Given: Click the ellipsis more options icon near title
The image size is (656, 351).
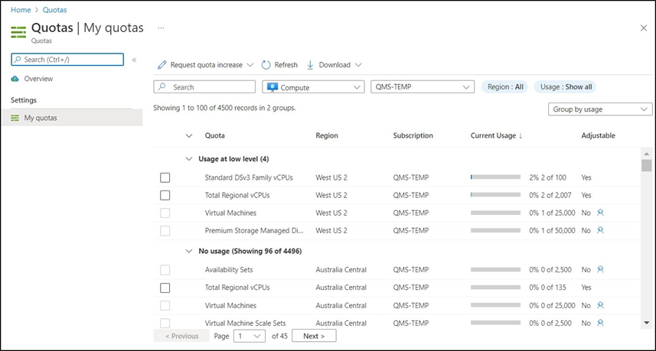Looking at the screenshot, I should pos(161,28).
